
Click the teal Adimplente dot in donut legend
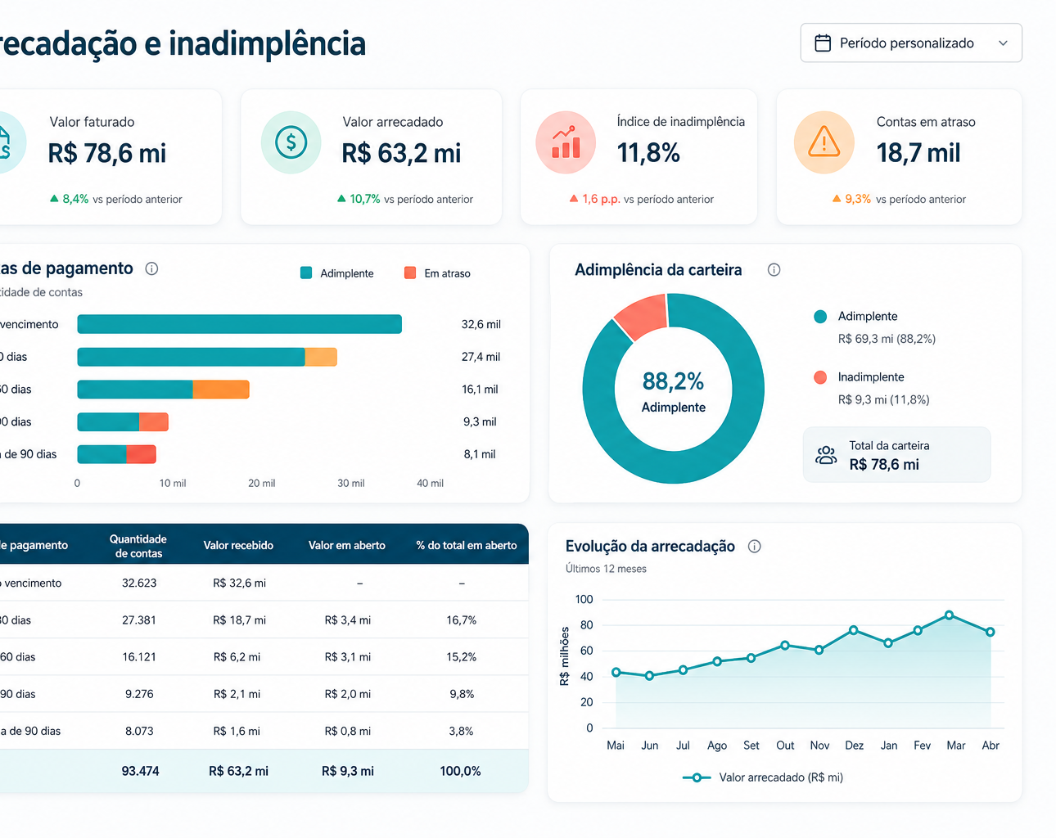tap(820, 317)
